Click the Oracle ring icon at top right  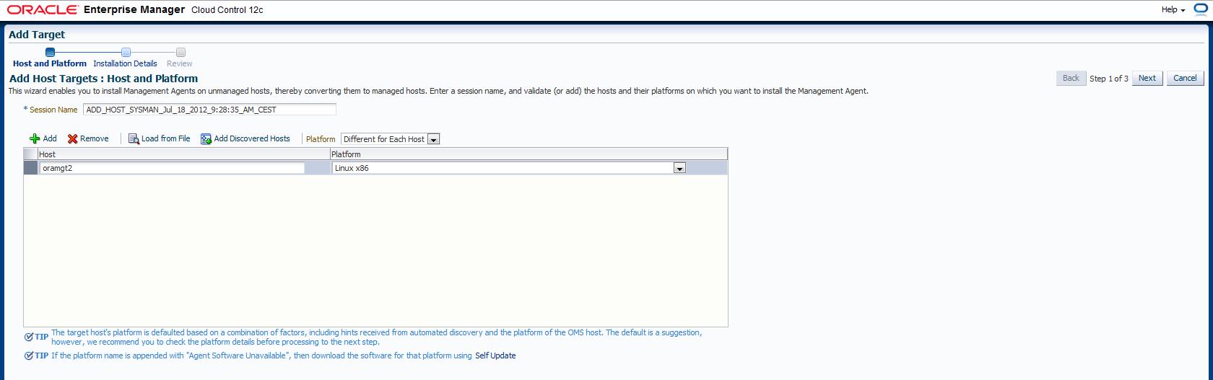(1201, 9)
